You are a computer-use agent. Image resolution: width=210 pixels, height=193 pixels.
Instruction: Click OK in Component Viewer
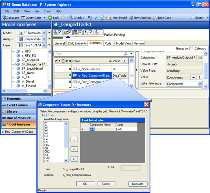85,184
